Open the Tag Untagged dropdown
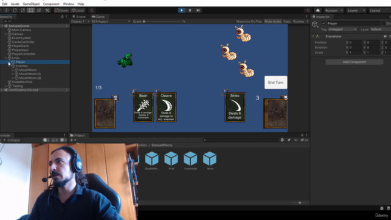 coord(342,29)
